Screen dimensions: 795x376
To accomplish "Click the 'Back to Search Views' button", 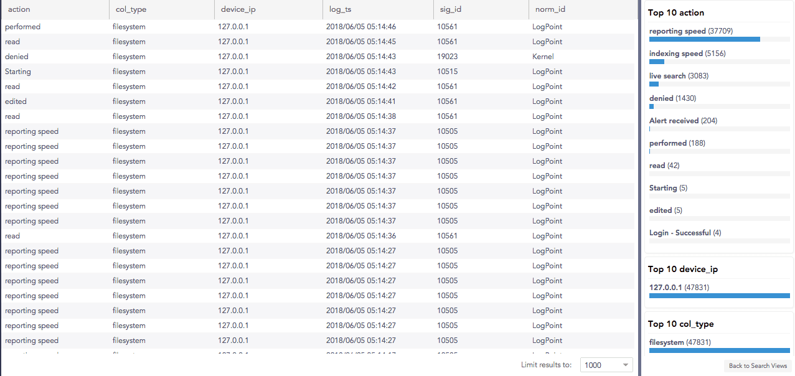I will [x=757, y=365].
